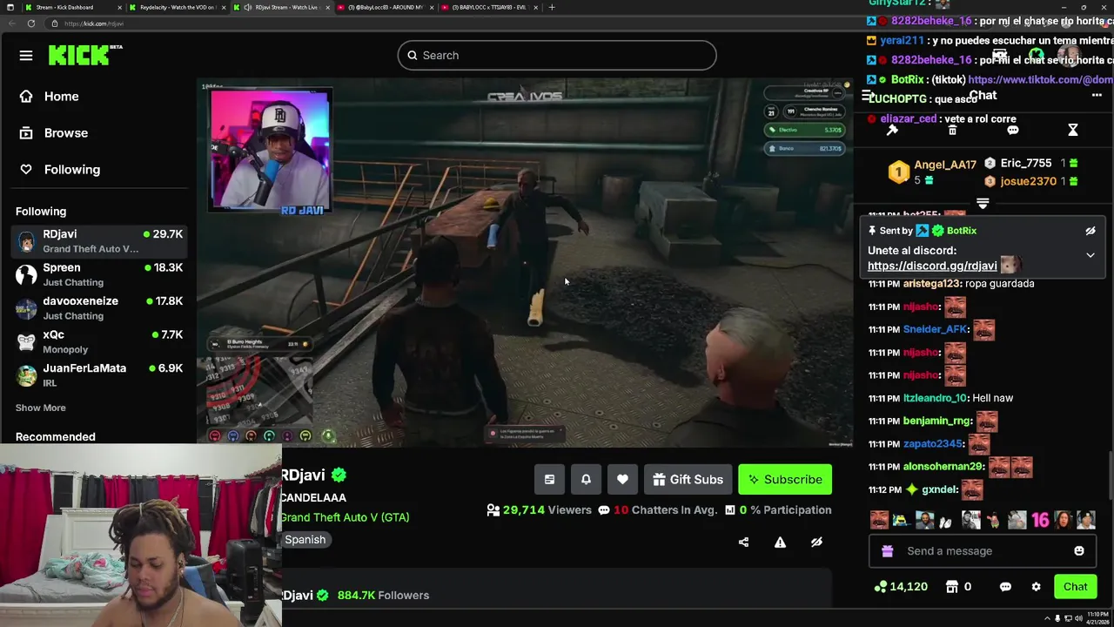The image size is (1114, 627).
Task: Switch to Reydelacity VOD tab
Action: 177,7
